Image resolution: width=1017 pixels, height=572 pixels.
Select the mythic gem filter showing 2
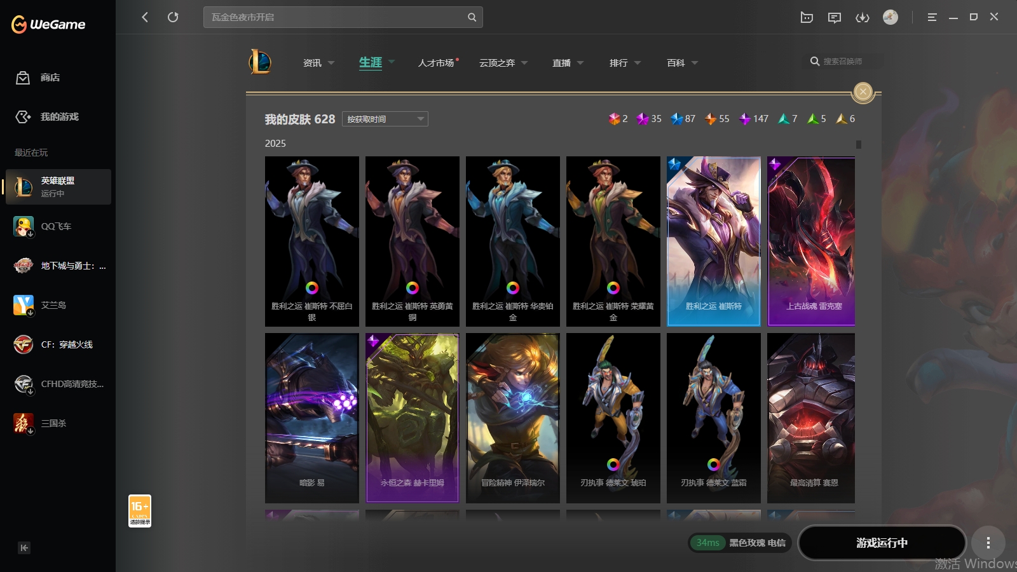tap(614, 119)
